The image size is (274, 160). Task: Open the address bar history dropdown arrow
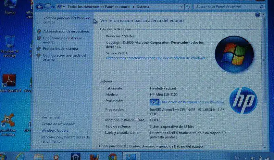pos(182,7)
